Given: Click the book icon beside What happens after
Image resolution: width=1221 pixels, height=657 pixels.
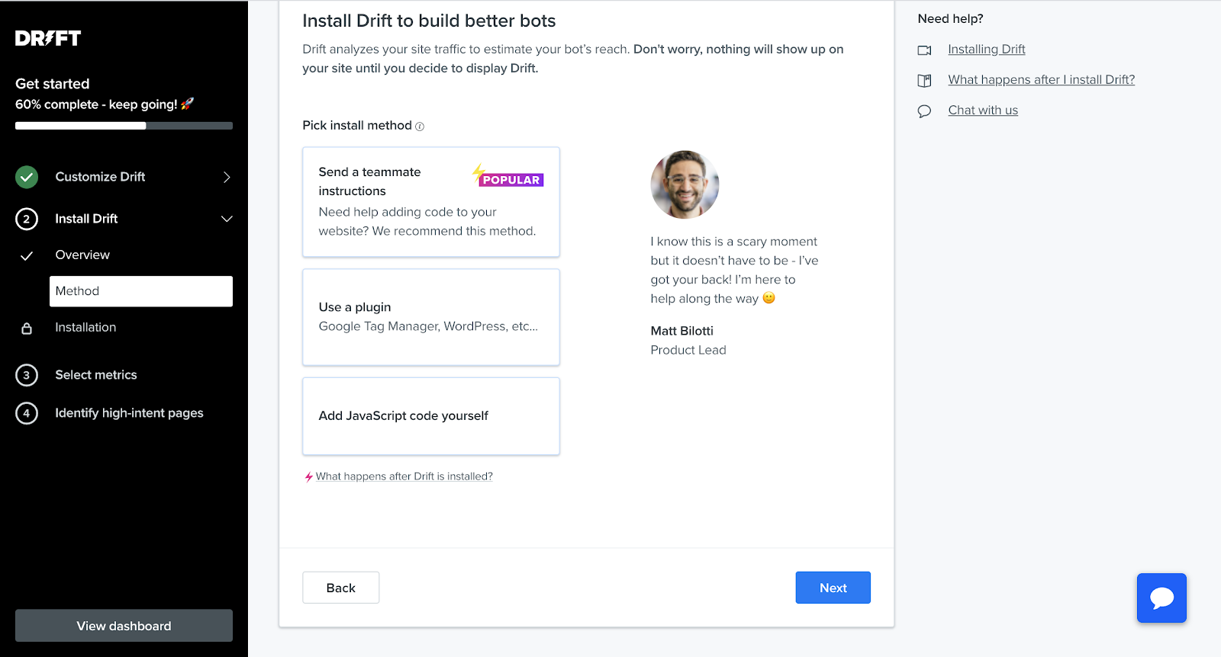Looking at the screenshot, I should (x=924, y=80).
